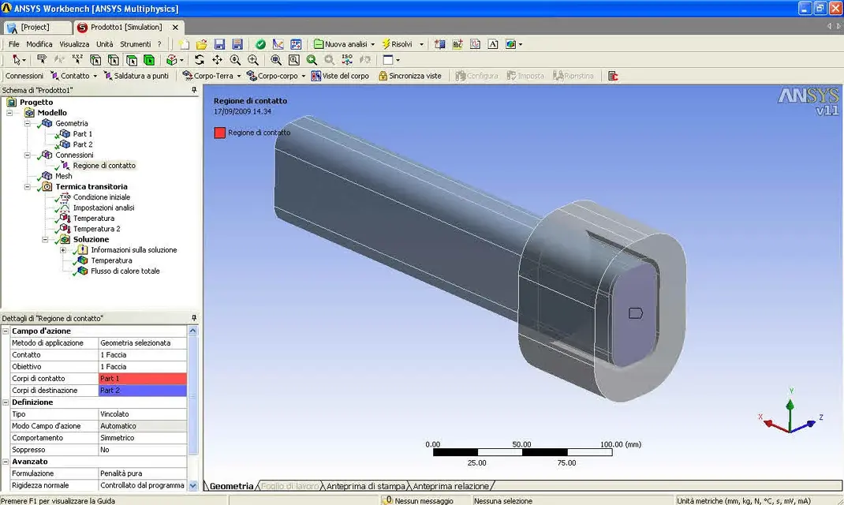Collapse the Campo d'azione section
This screenshot has width=844, height=505.
tap(6, 331)
